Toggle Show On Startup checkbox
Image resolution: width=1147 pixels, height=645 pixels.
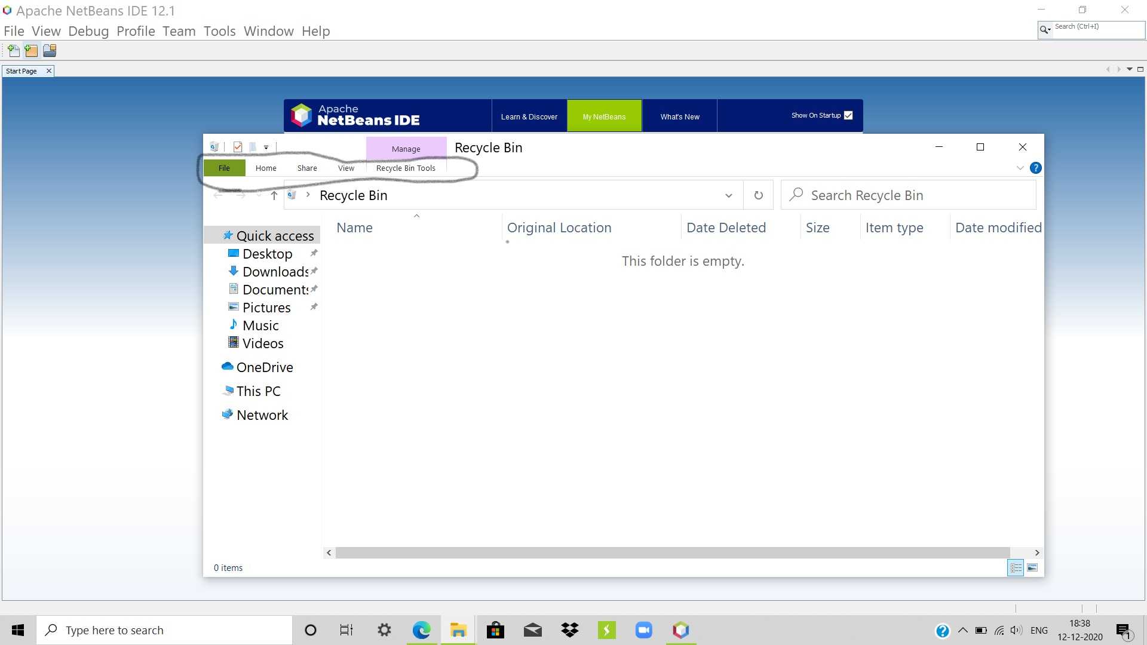(x=848, y=115)
